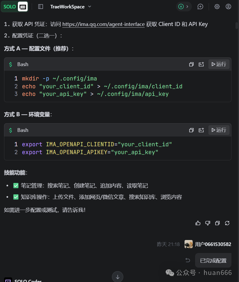The width and height of the screenshot is (239, 282).
Task: Give a thumbs up to the response
Action: tap(198, 223)
